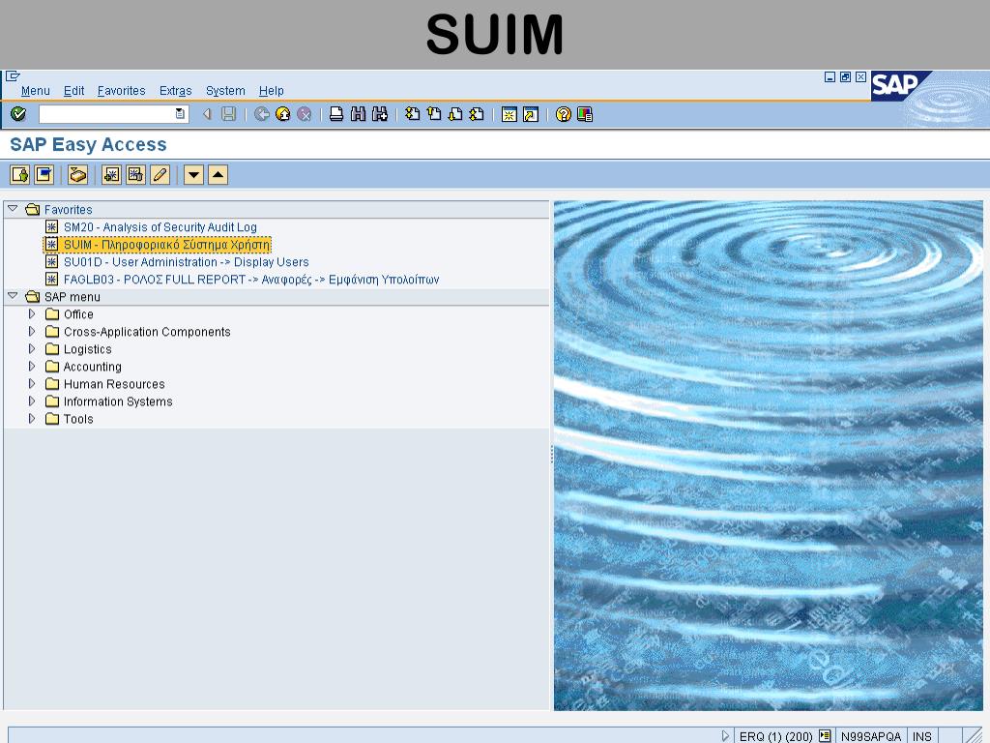The image size is (990, 743).
Task: Click the SAP Business Workplace icon
Action: click(x=77, y=174)
